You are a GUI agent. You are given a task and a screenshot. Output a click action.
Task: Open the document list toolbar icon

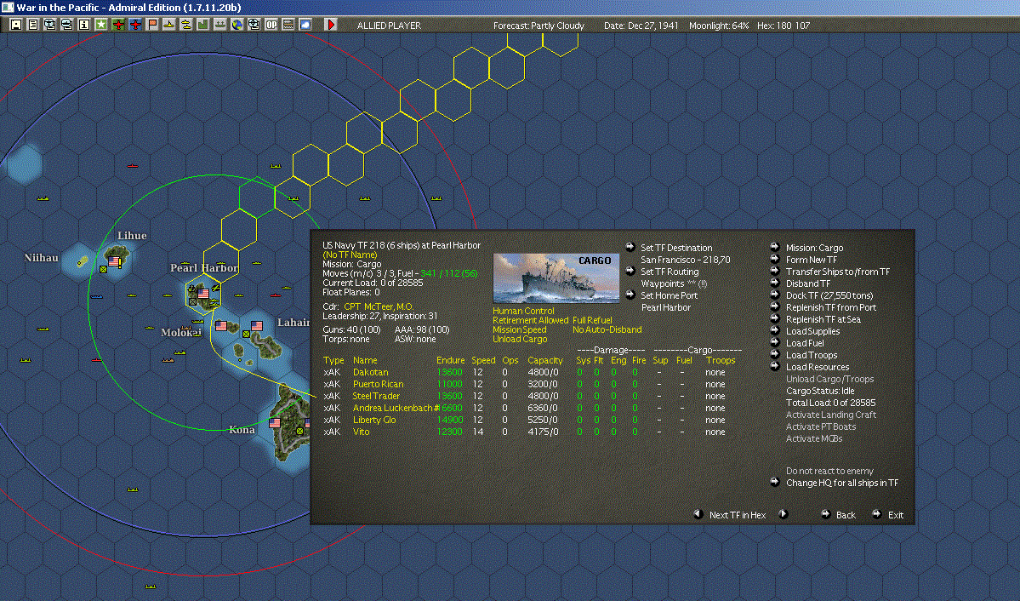[32, 25]
